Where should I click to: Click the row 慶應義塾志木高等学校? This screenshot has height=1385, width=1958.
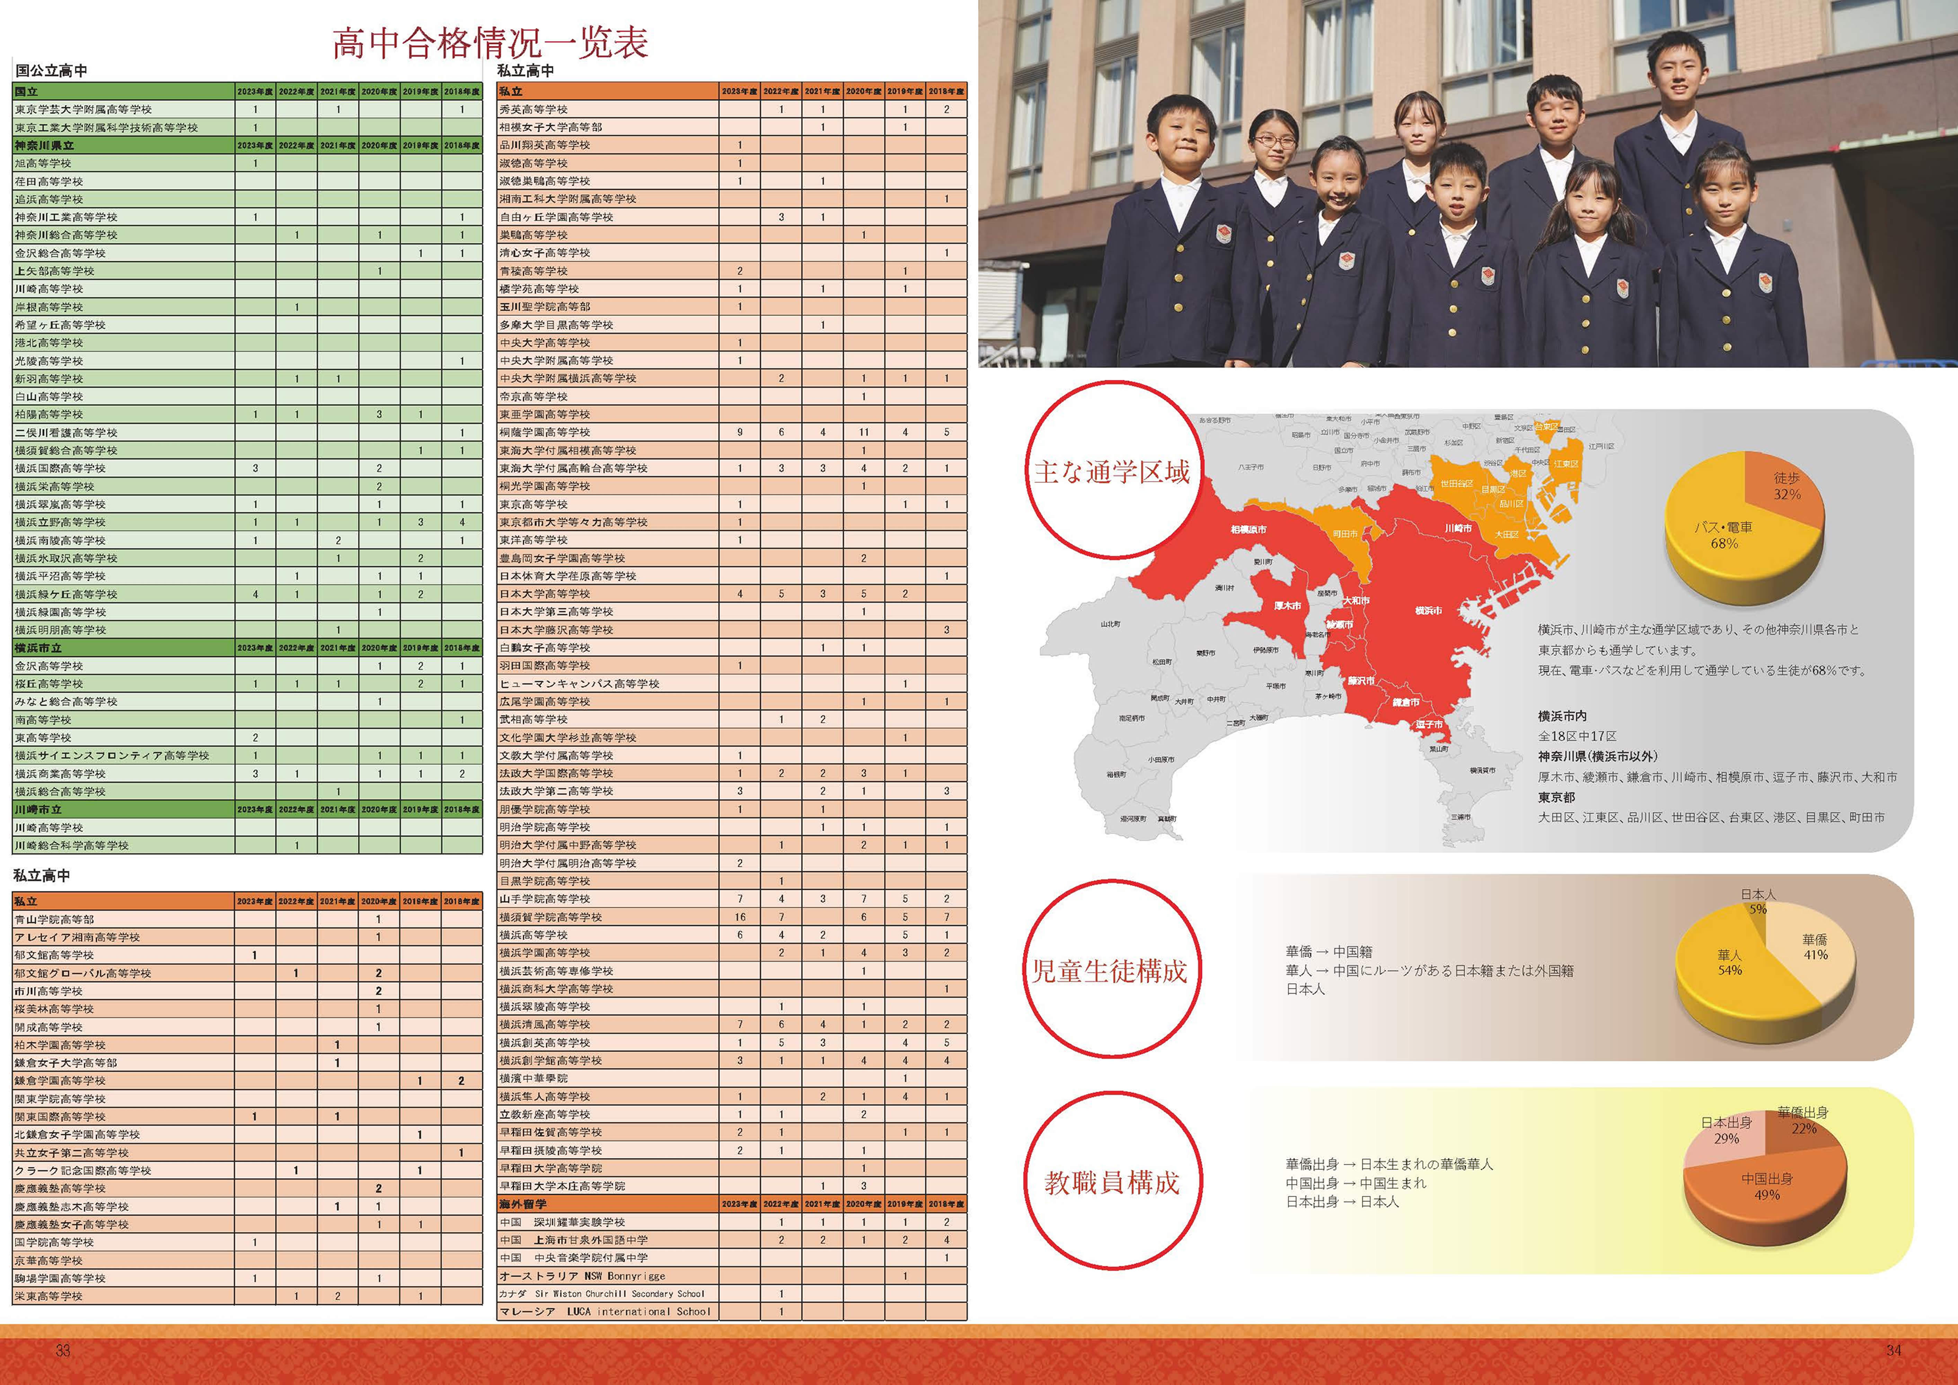pyautogui.click(x=247, y=1207)
